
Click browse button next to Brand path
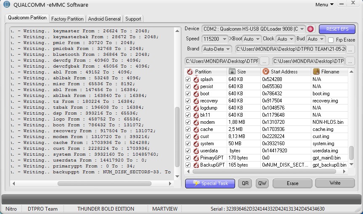[x=351, y=49]
